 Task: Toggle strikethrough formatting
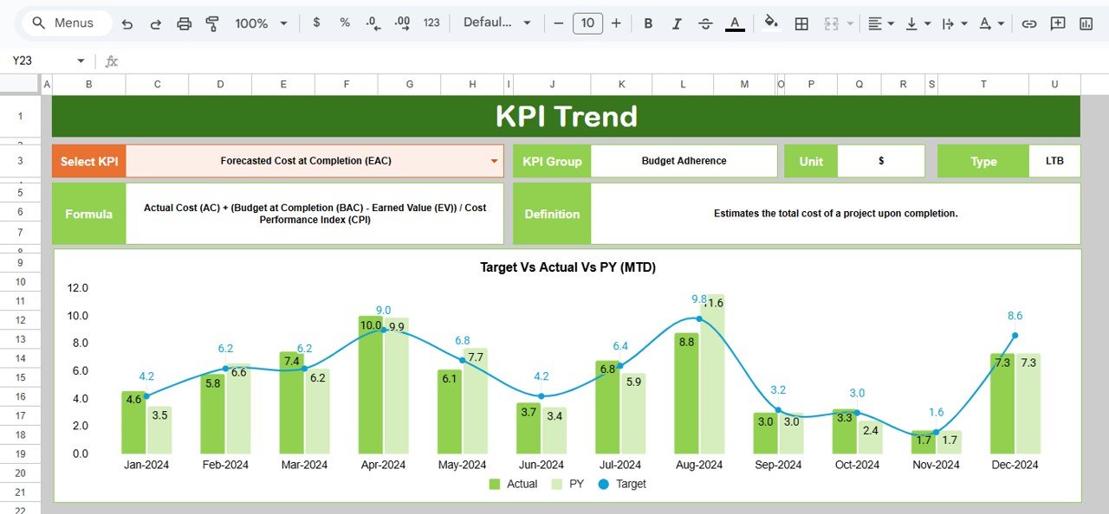pyautogui.click(x=705, y=23)
